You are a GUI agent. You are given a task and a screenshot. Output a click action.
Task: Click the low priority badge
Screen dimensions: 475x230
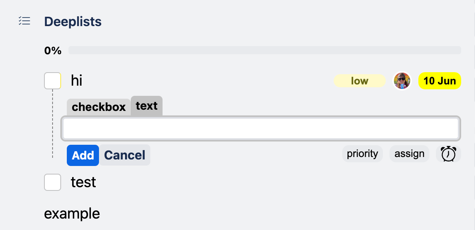pyautogui.click(x=360, y=81)
